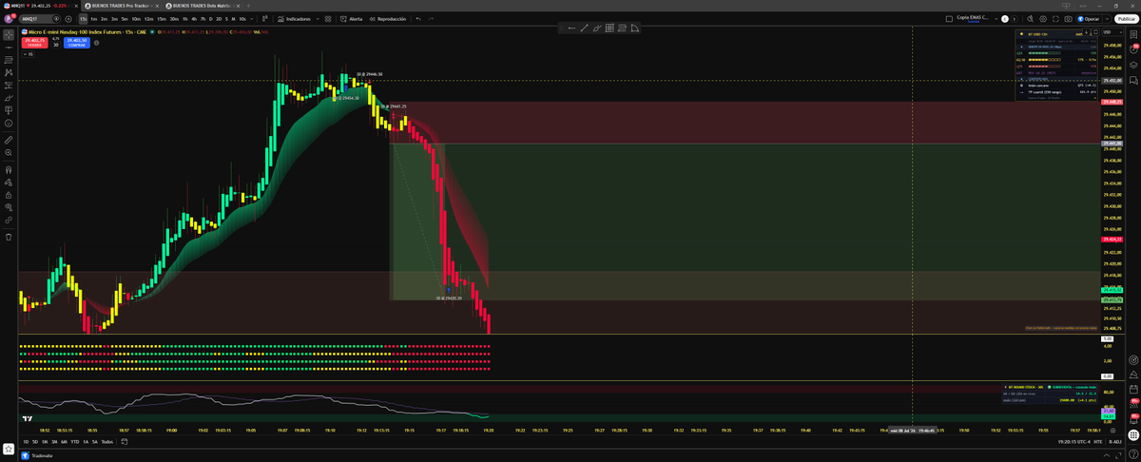Viewport: 1141px width, 462px height.
Task: Create an alert with Alerta button
Action: tap(352, 19)
